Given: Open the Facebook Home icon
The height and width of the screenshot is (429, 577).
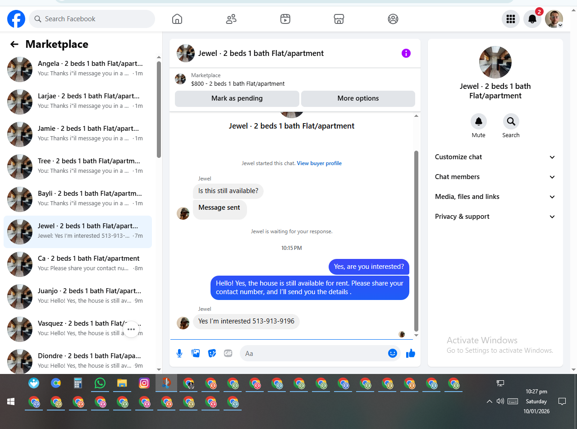Looking at the screenshot, I should click(177, 19).
